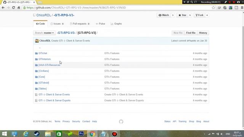The image size is (244, 137).
Task: Close the GitHub browser tab
Action: [x=34, y=2]
